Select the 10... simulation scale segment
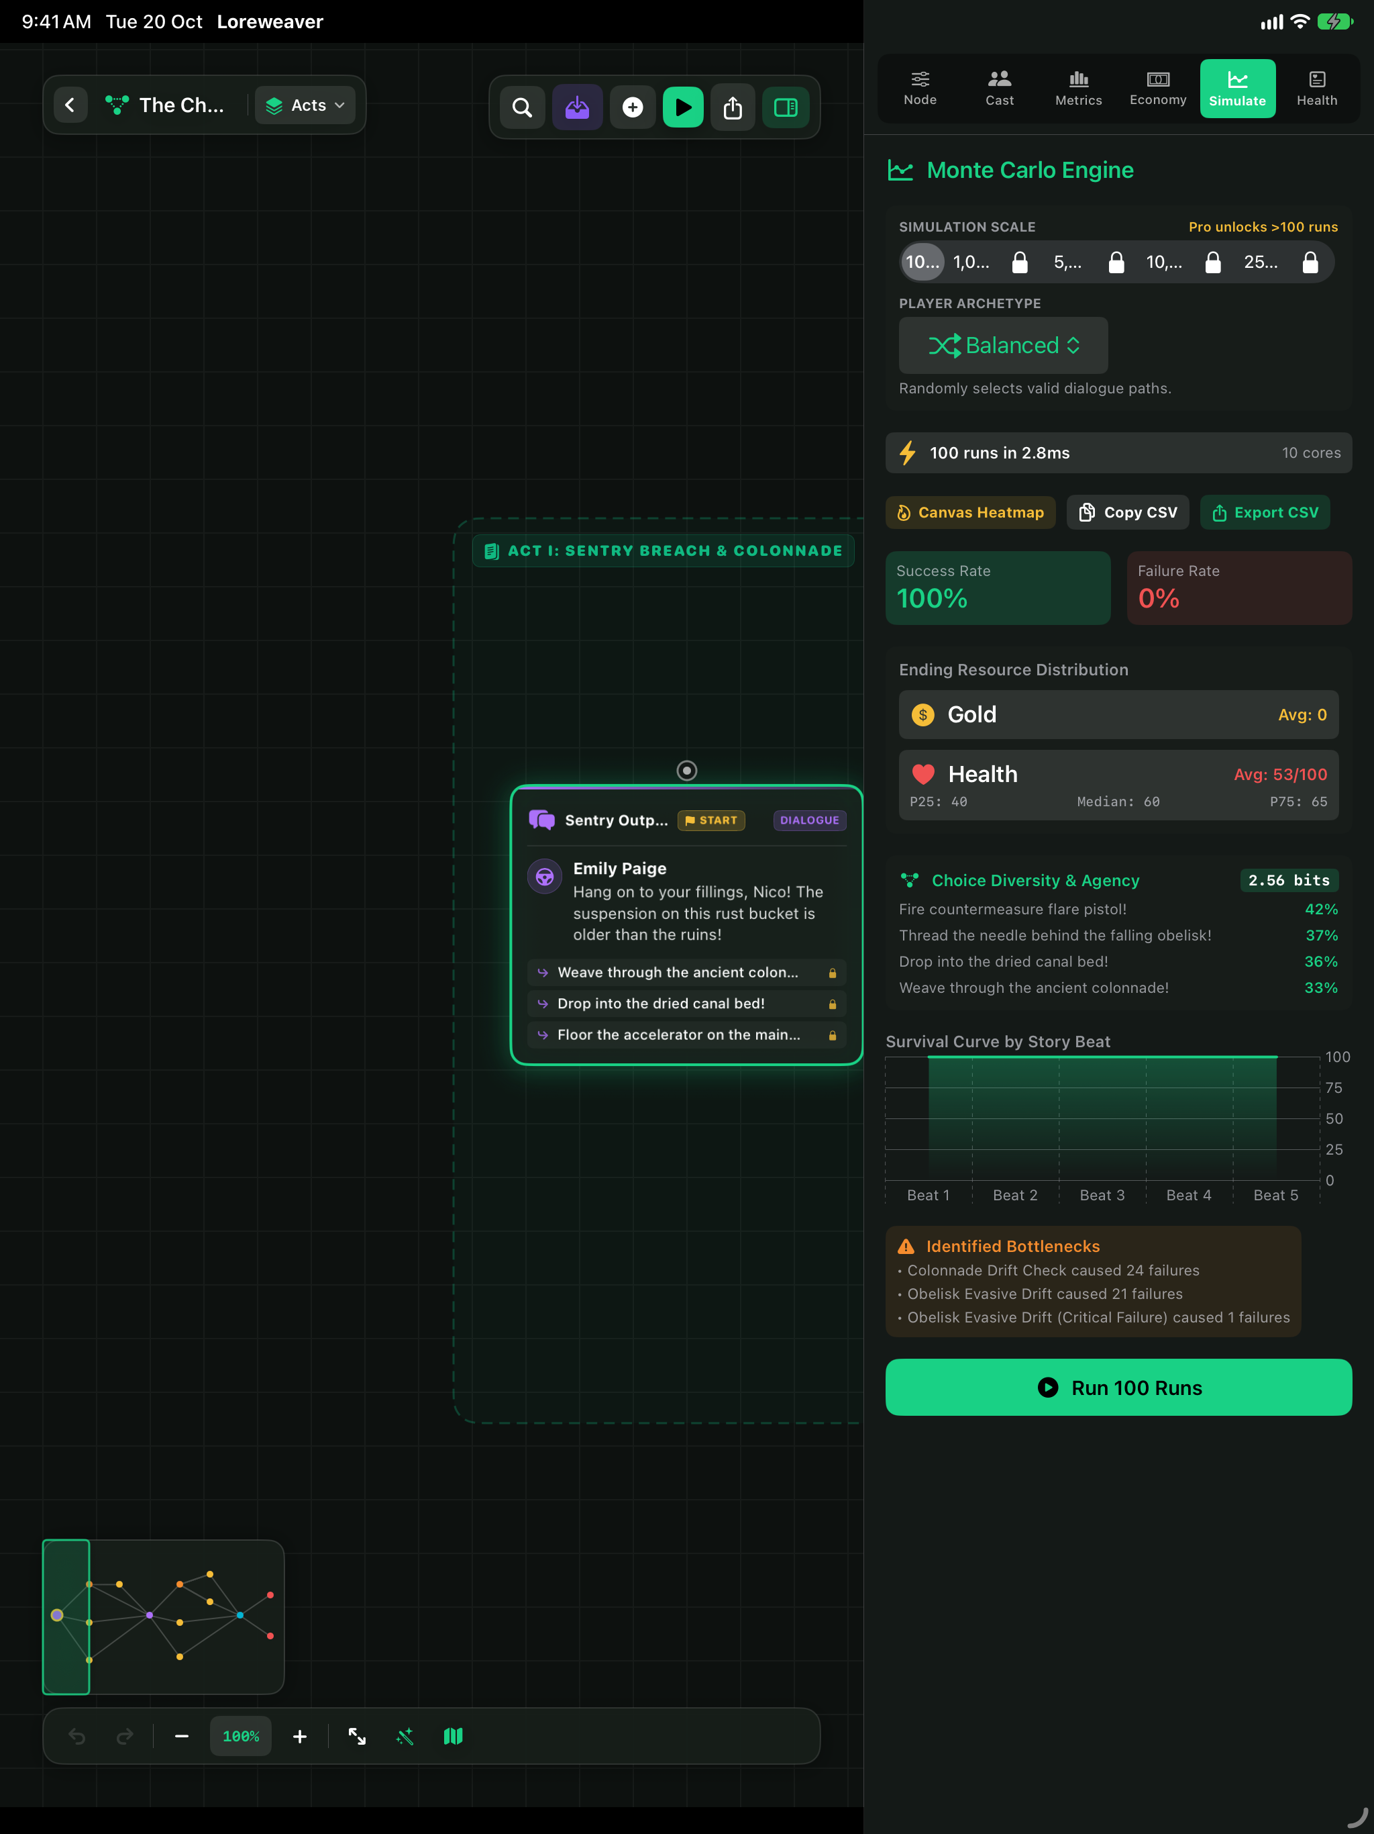 point(922,262)
